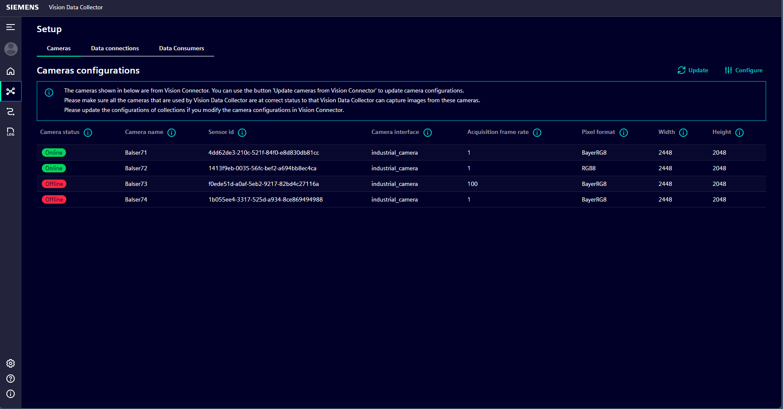783x409 pixels.
Task: Open the Settings gear in sidebar
Action: click(11, 363)
